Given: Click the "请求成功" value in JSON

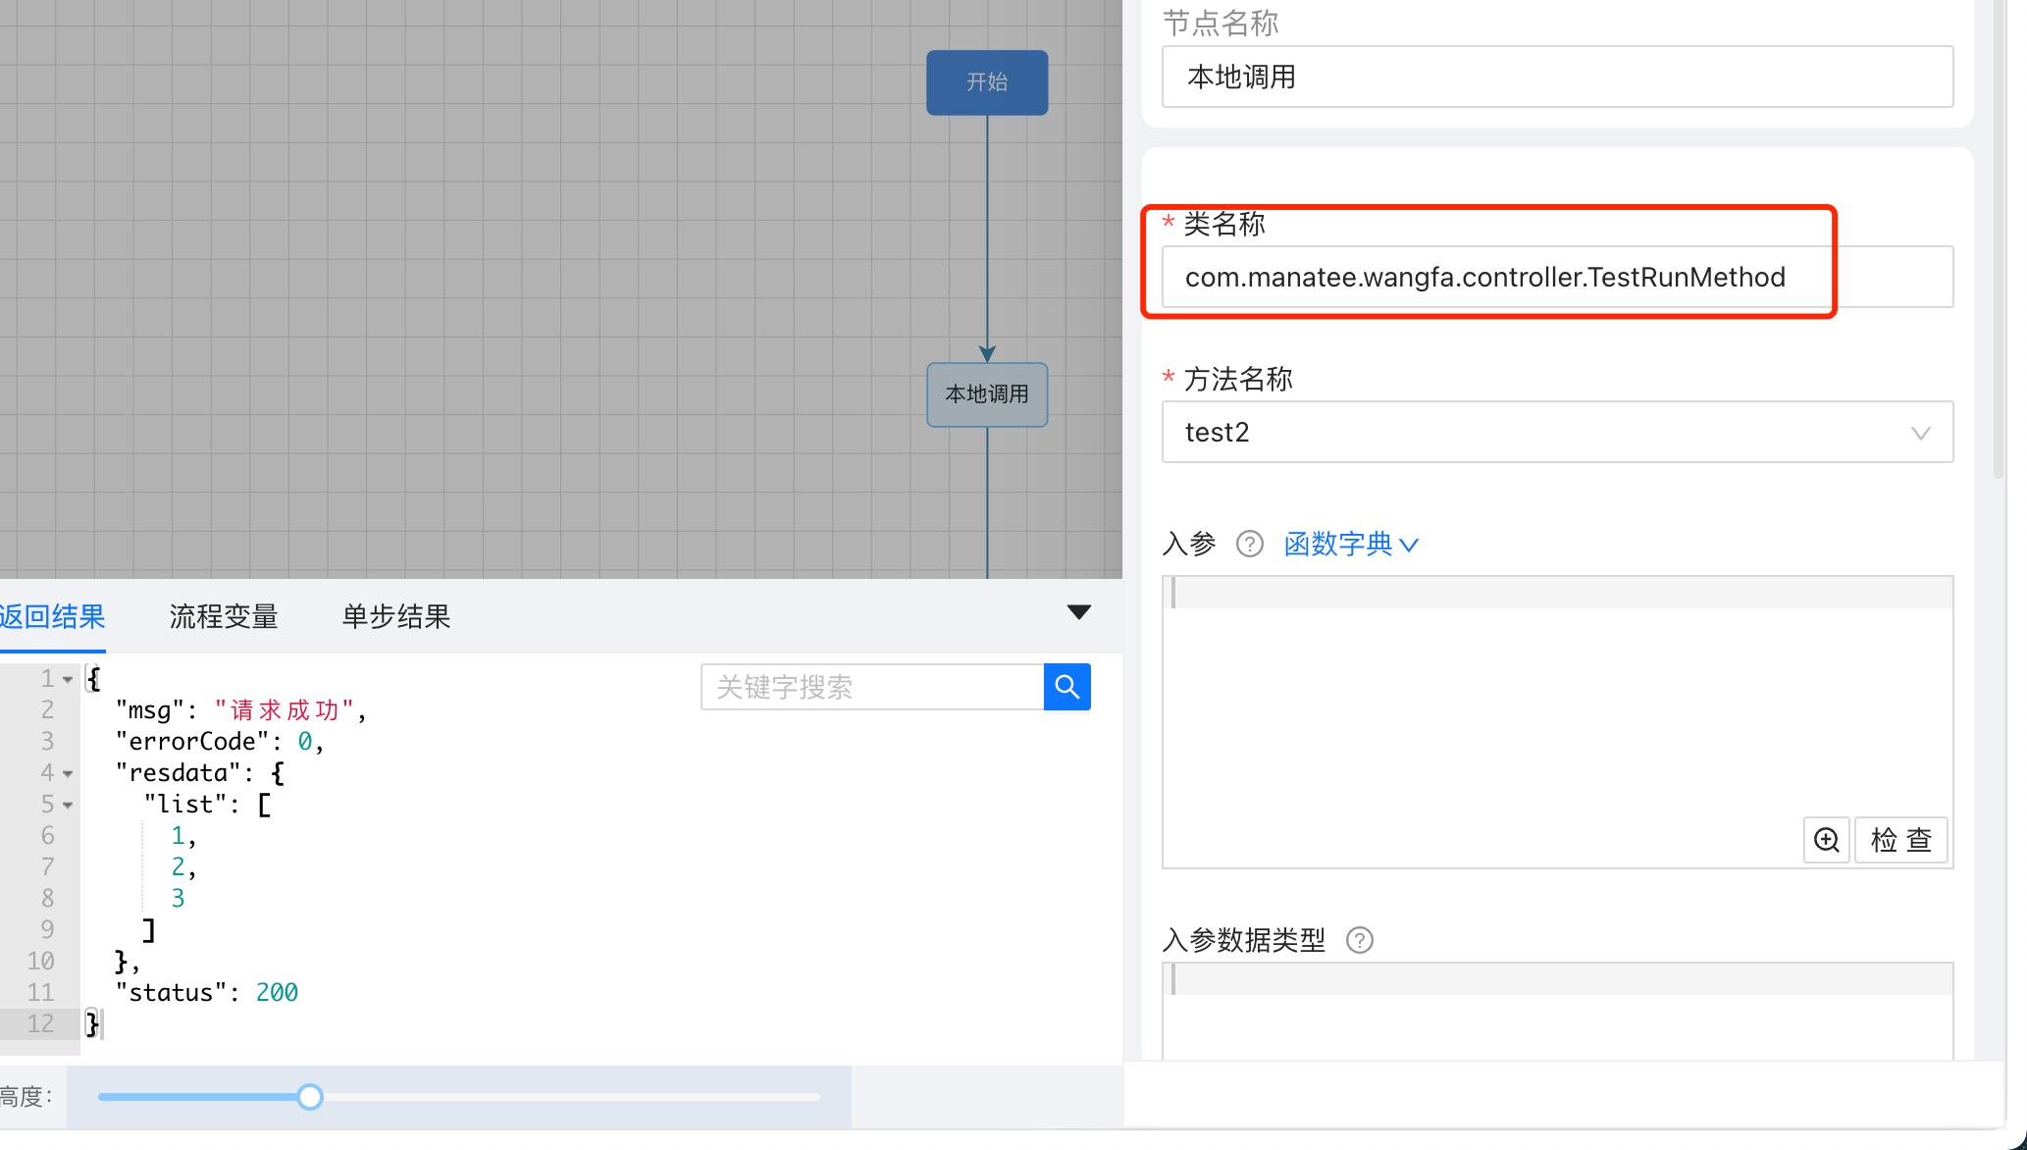Looking at the screenshot, I should tap(284, 710).
